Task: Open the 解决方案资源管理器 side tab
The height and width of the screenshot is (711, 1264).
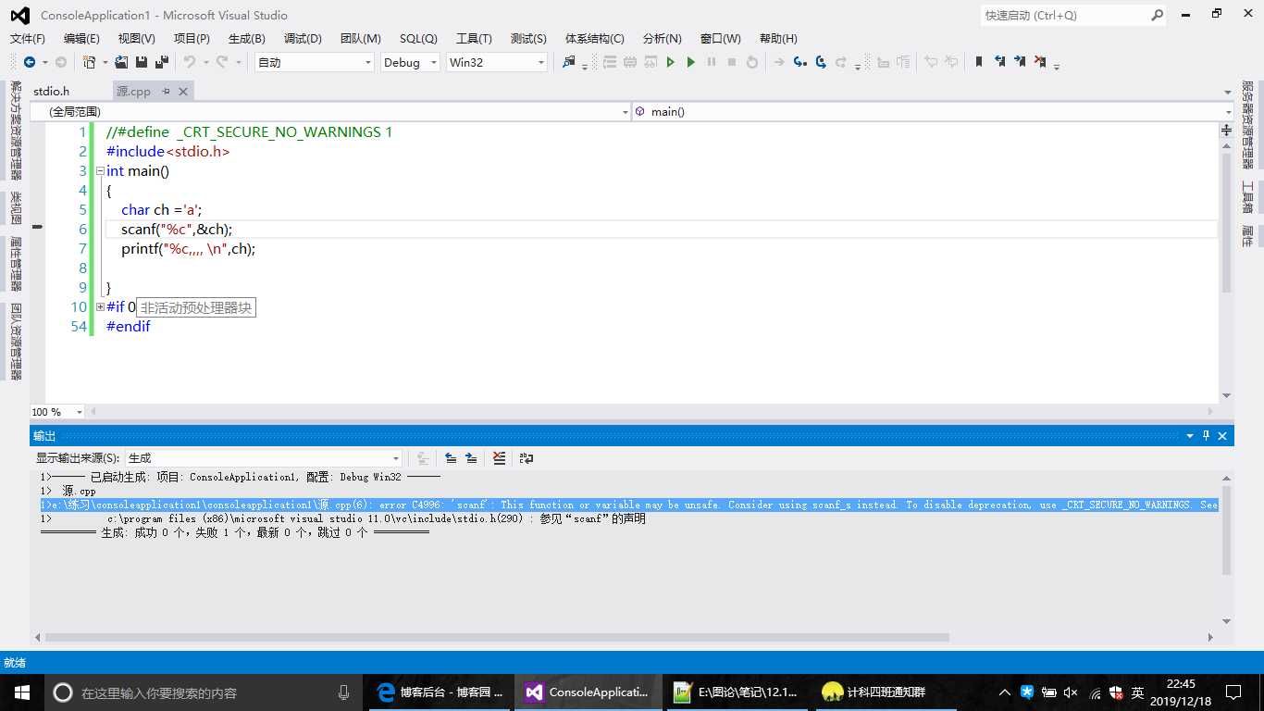Action: pos(16,131)
